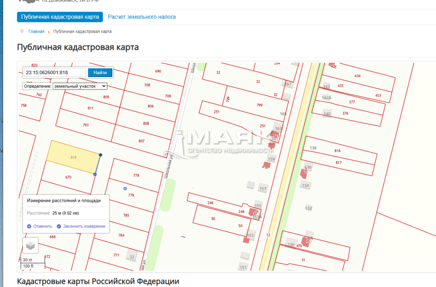The width and height of the screenshot is (436, 287).
Task: Click the location pin icon in breadcrumbs
Action: (x=22, y=31)
